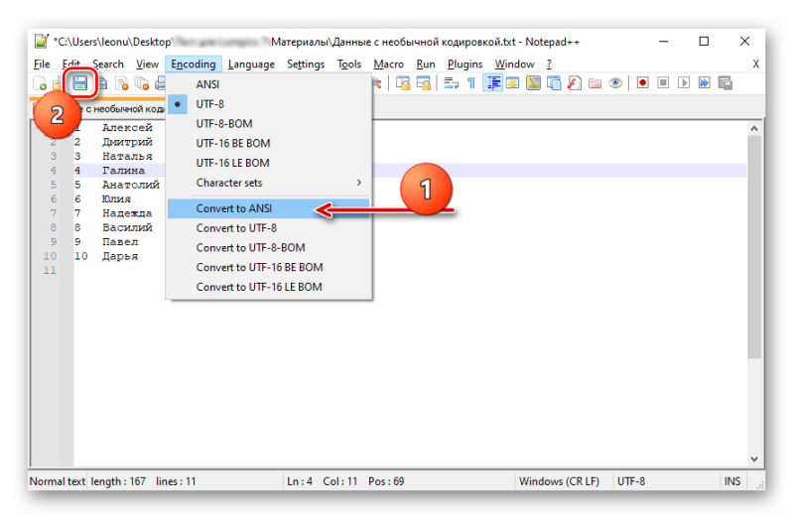Click the vertical scrollbar thumb
Viewport: 794px width, 519px height.
(754, 247)
